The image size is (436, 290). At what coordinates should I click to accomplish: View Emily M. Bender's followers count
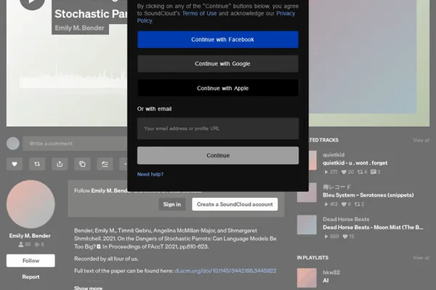pyautogui.click(x=25, y=244)
